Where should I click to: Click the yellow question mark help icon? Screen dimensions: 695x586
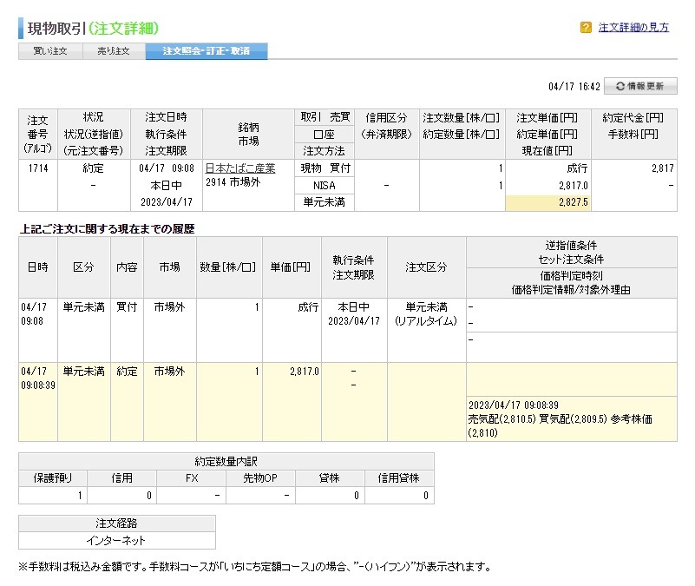[586, 28]
